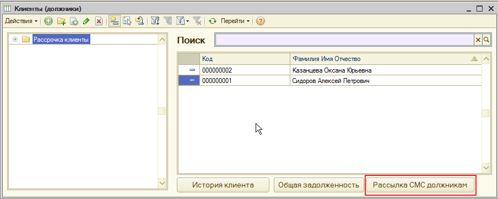Click the Filter by current value icon
The height and width of the screenshot is (199, 498).
[x=167, y=21]
